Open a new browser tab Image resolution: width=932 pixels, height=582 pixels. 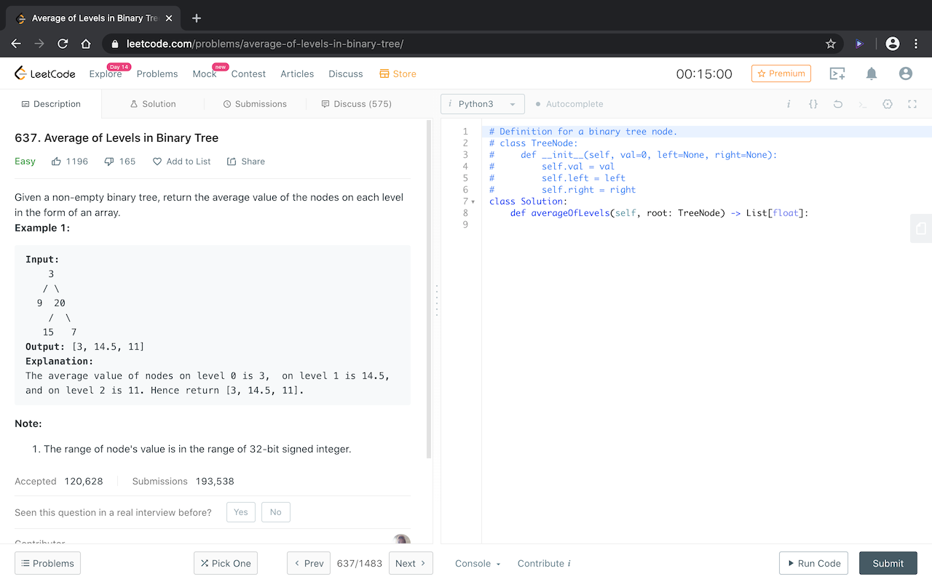[x=197, y=18]
